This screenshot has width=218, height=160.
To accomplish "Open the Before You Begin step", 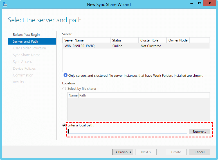I will 26,35.
